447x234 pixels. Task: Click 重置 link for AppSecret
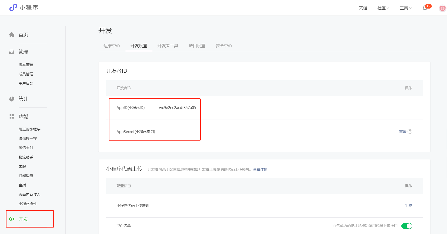click(x=403, y=132)
